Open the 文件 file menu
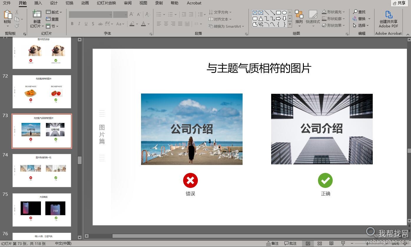Viewport: 411px width, 247px height. pyautogui.click(x=7, y=3)
